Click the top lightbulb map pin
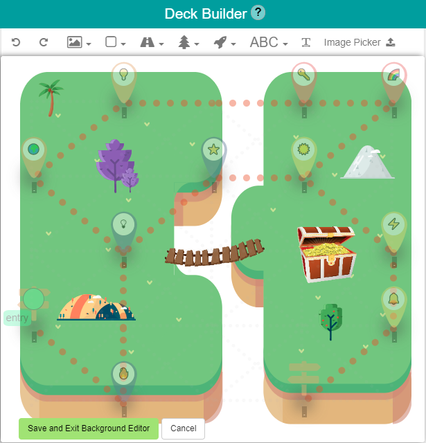Image resolution: width=426 pixels, height=443 pixels. (x=124, y=83)
